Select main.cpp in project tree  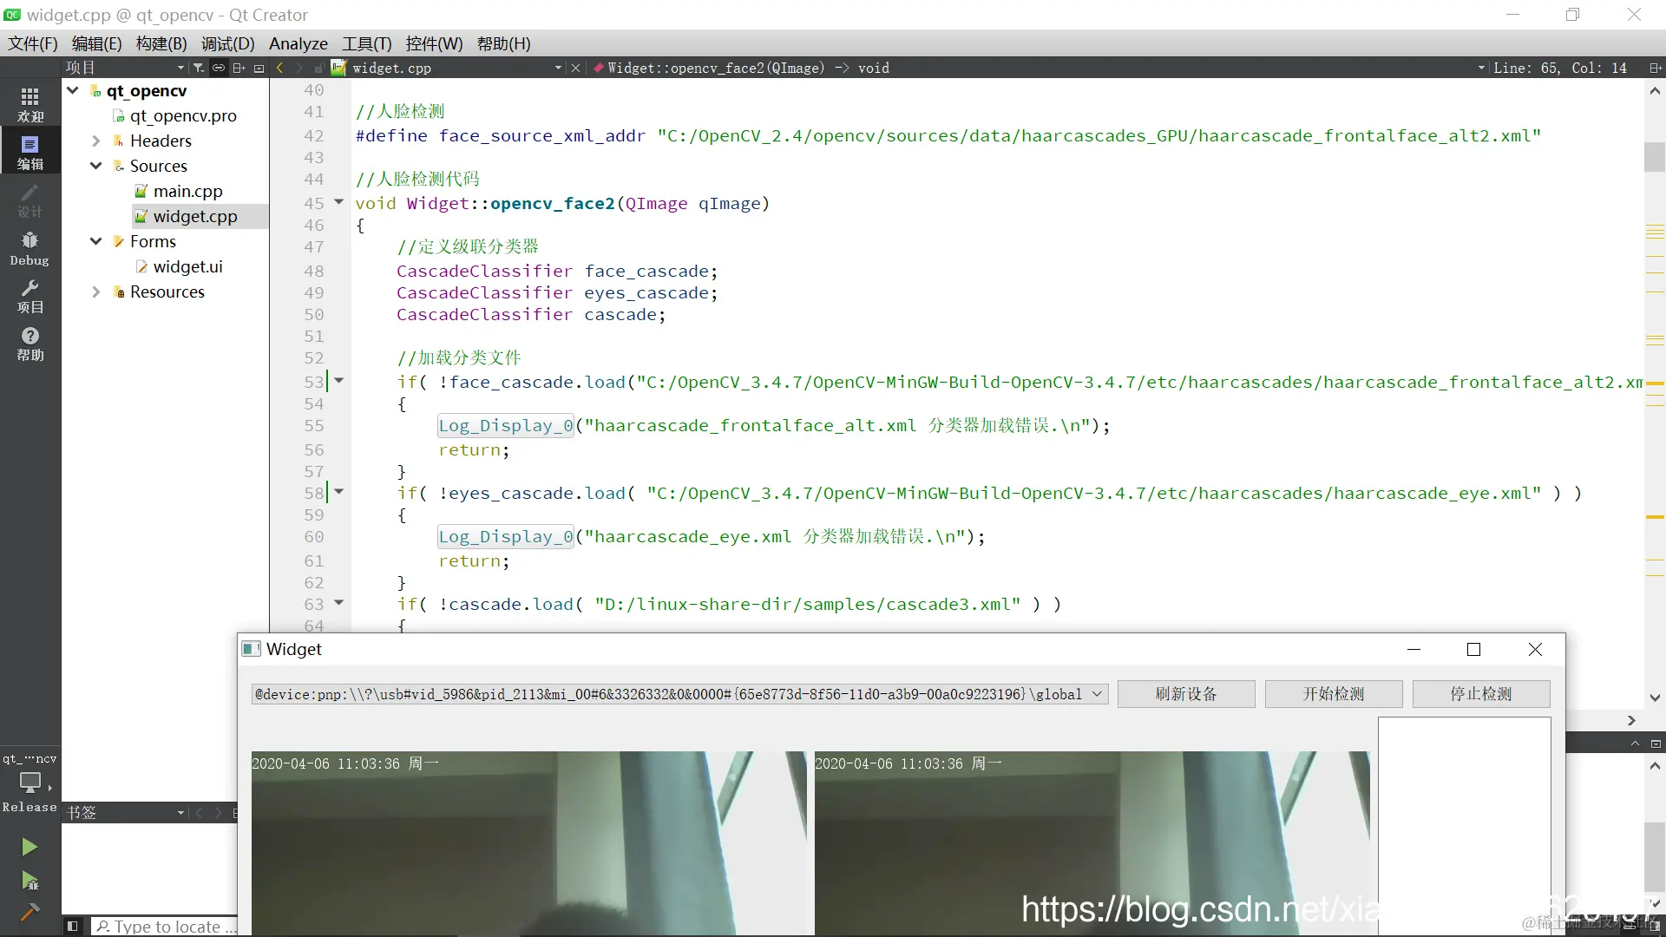coord(187,191)
